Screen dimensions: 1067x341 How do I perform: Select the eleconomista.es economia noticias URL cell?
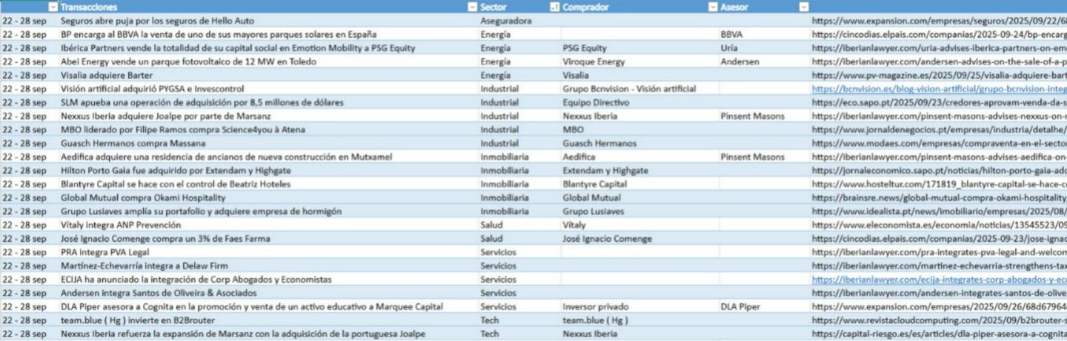pos(939,225)
